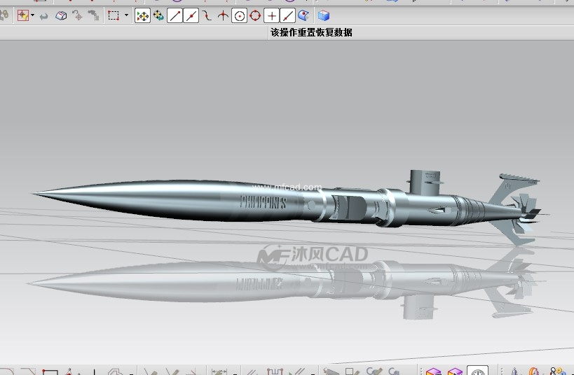
Task: Click the Clear Snap Points icon
Action: tap(158, 15)
